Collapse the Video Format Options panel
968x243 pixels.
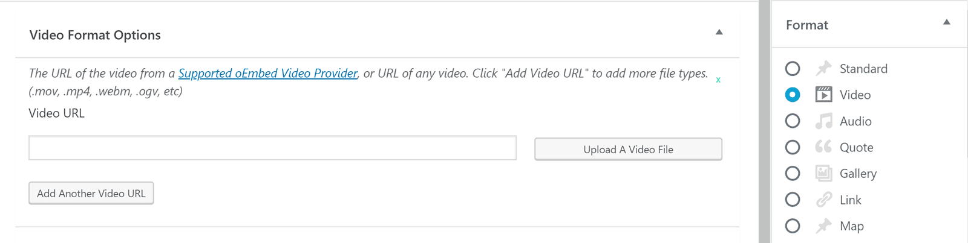[x=719, y=33]
